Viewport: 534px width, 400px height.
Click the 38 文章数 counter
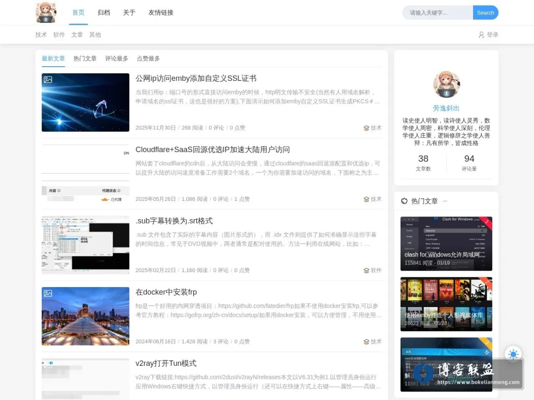[423, 163]
